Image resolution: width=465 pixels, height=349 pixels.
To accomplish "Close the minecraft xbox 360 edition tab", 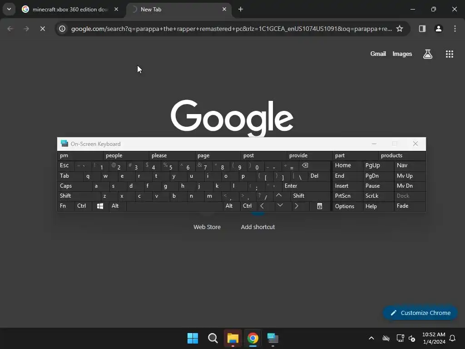I will click(116, 9).
